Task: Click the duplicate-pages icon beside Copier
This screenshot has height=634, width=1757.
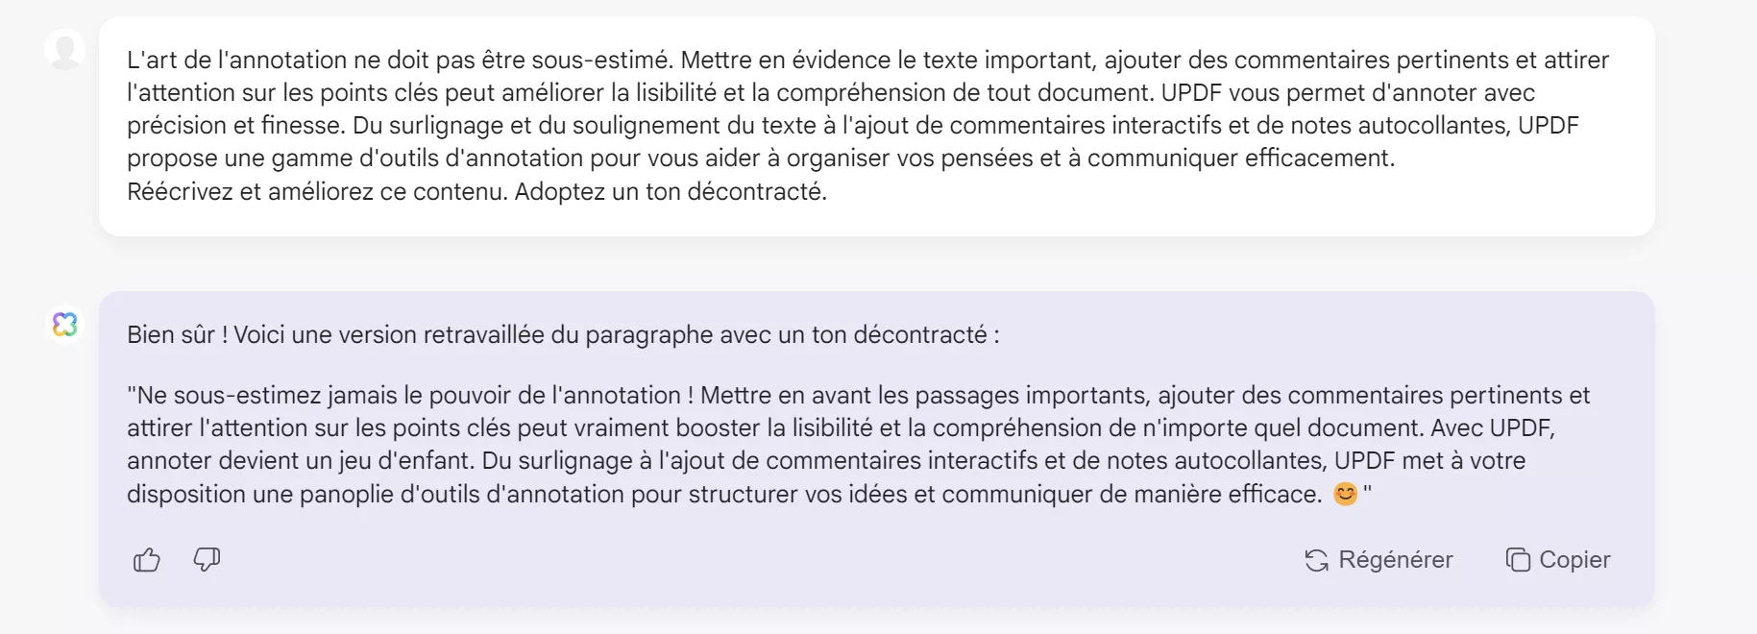Action: pyautogui.click(x=1518, y=559)
